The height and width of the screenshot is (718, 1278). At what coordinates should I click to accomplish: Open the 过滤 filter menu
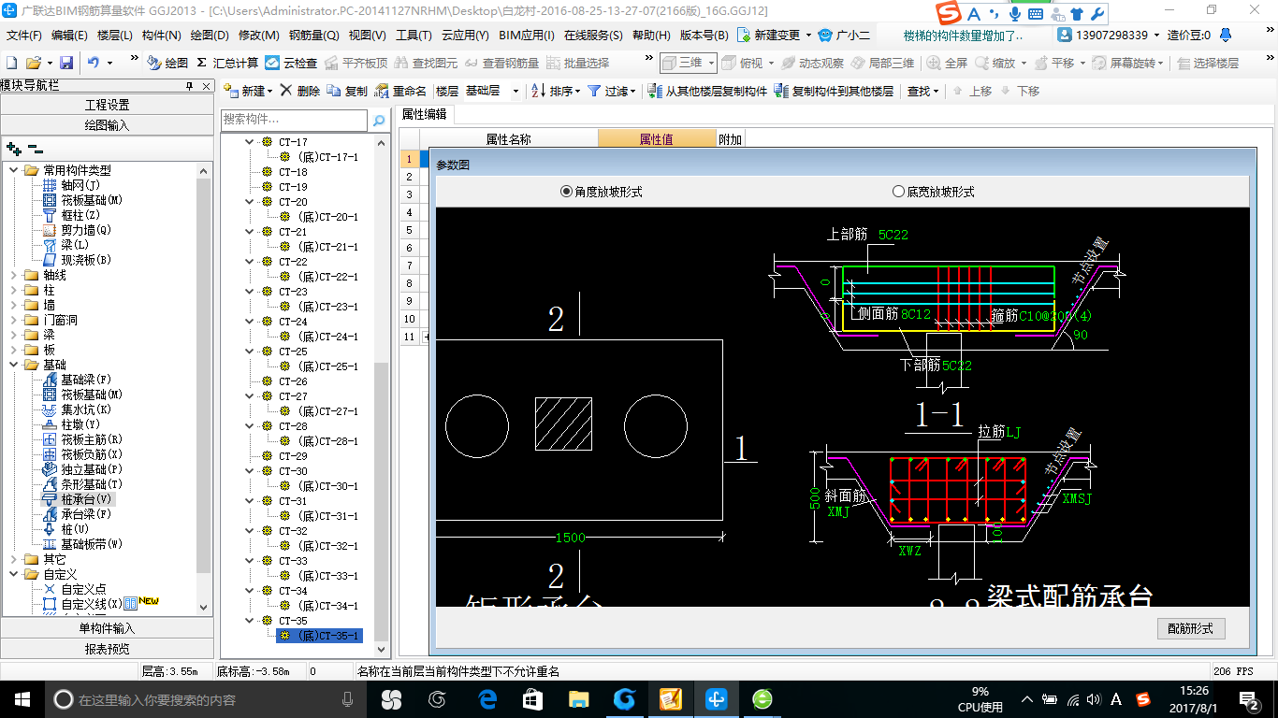pyautogui.click(x=611, y=91)
